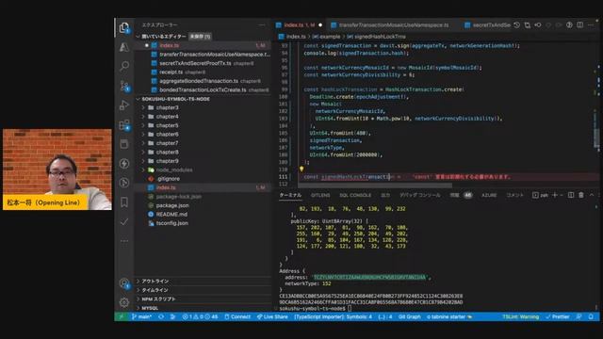The image size is (603, 339).
Task: Click the errors and warnings count in status bar
Action: pyautogui.click(x=200, y=316)
